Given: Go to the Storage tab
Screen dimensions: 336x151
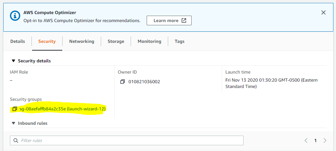Looking at the screenshot, I should [116, 41].
